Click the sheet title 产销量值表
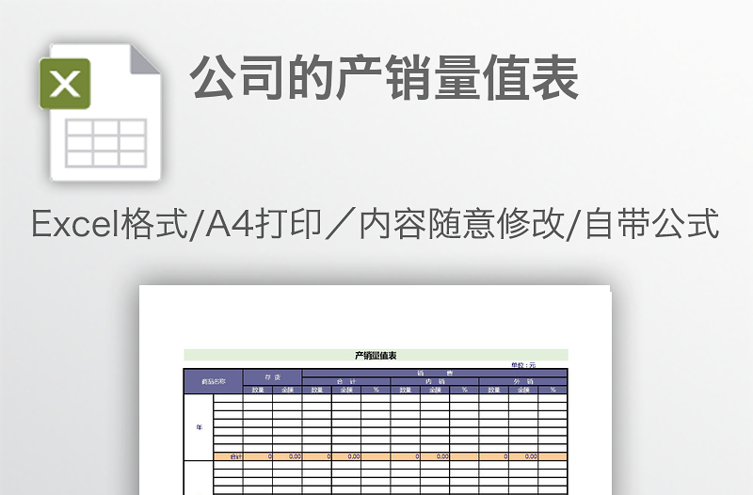The image size is (753, 495). pos(376,356)
